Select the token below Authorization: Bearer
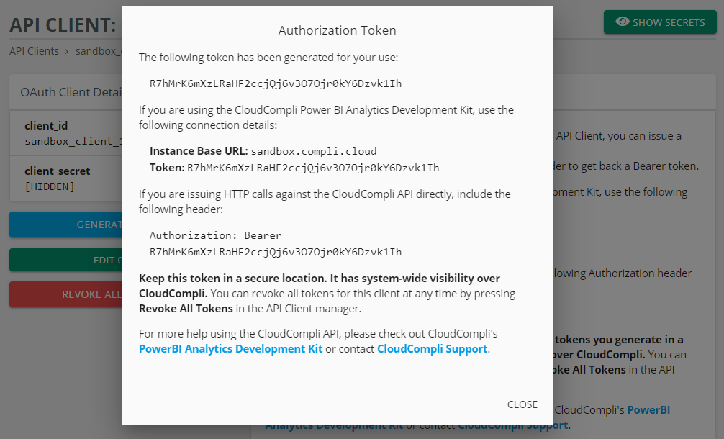 276,252
